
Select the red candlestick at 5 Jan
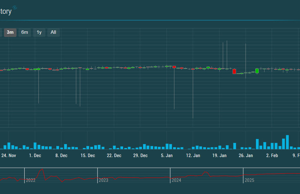tap(174, 67)
